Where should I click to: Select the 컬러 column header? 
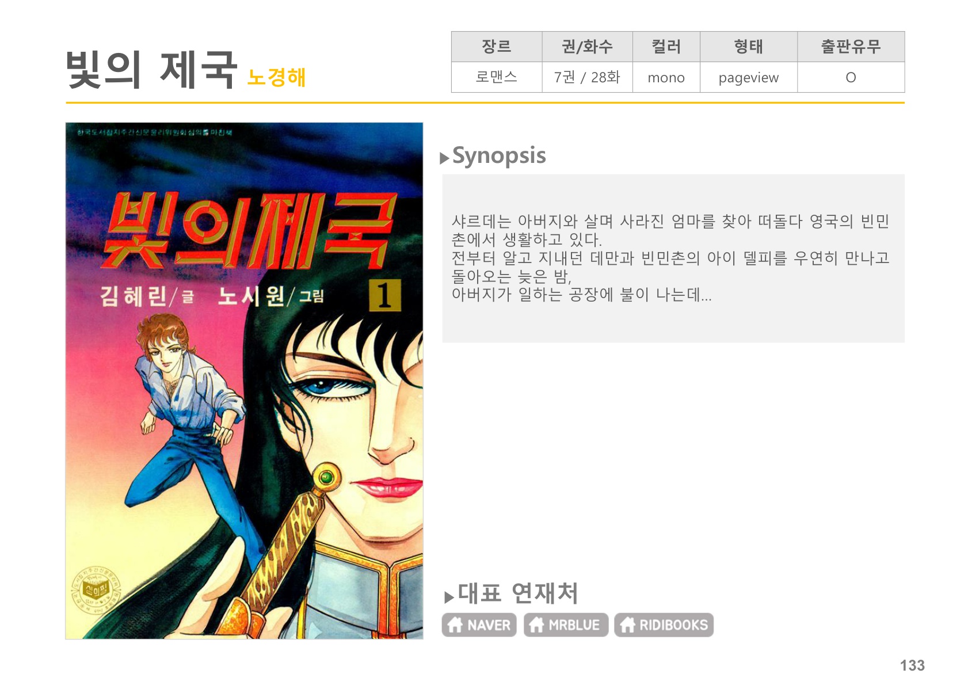coord(666,47)
